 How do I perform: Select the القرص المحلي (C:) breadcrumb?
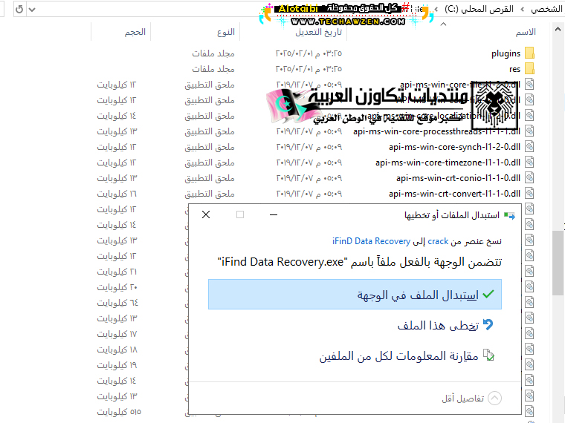[x=479, y=9]
